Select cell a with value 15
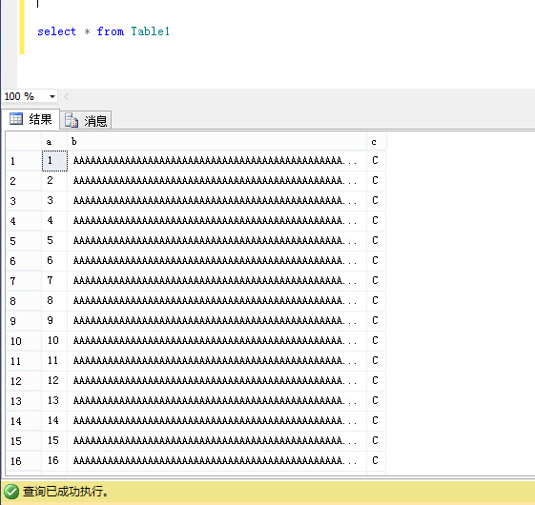This screenshot has width=535, height=505. pyautogui.click(x=54, y=440)
